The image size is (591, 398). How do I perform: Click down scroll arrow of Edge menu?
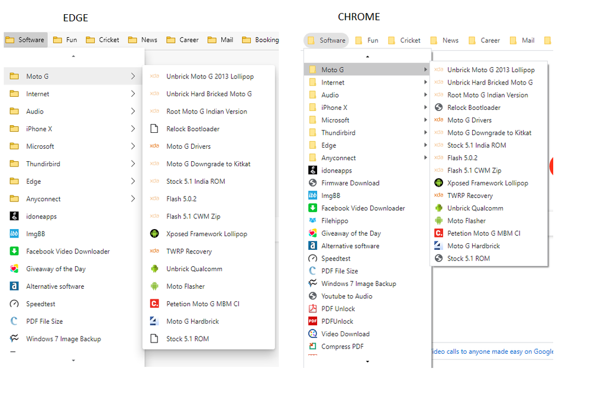coord(73,360)
